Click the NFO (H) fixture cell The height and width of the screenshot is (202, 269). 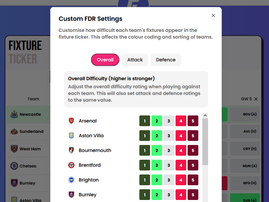point(246,183)
